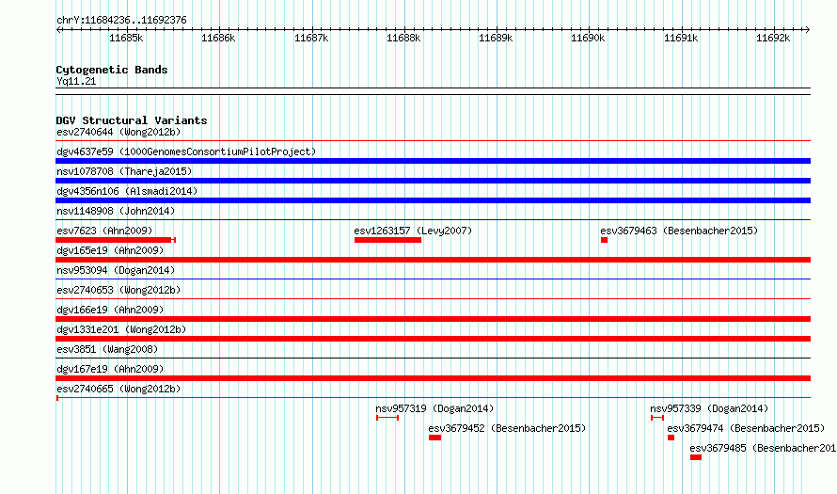837x494 pixels.
Task: Click esv3679452 (Besenbacher2015) label
Action: click(x=507, y=428)
